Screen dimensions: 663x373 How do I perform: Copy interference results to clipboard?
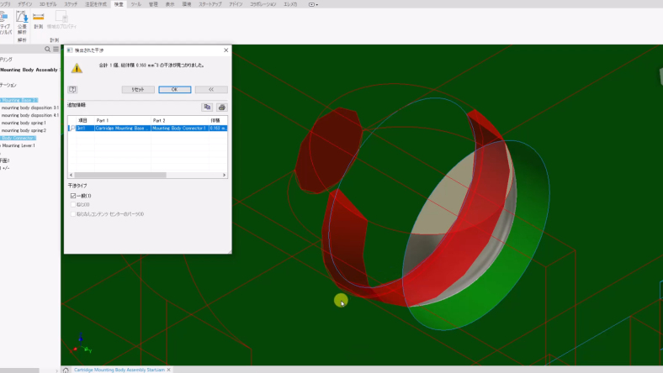click(207, 107)
